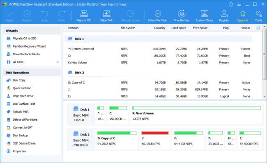Click the Wizards section header
The width and height of the screenshot is (267, 163).
(x=32, y=31)
